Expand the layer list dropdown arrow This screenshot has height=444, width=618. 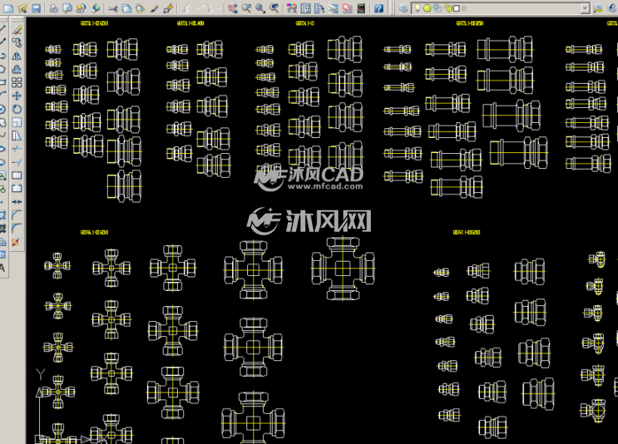(585, 8)
